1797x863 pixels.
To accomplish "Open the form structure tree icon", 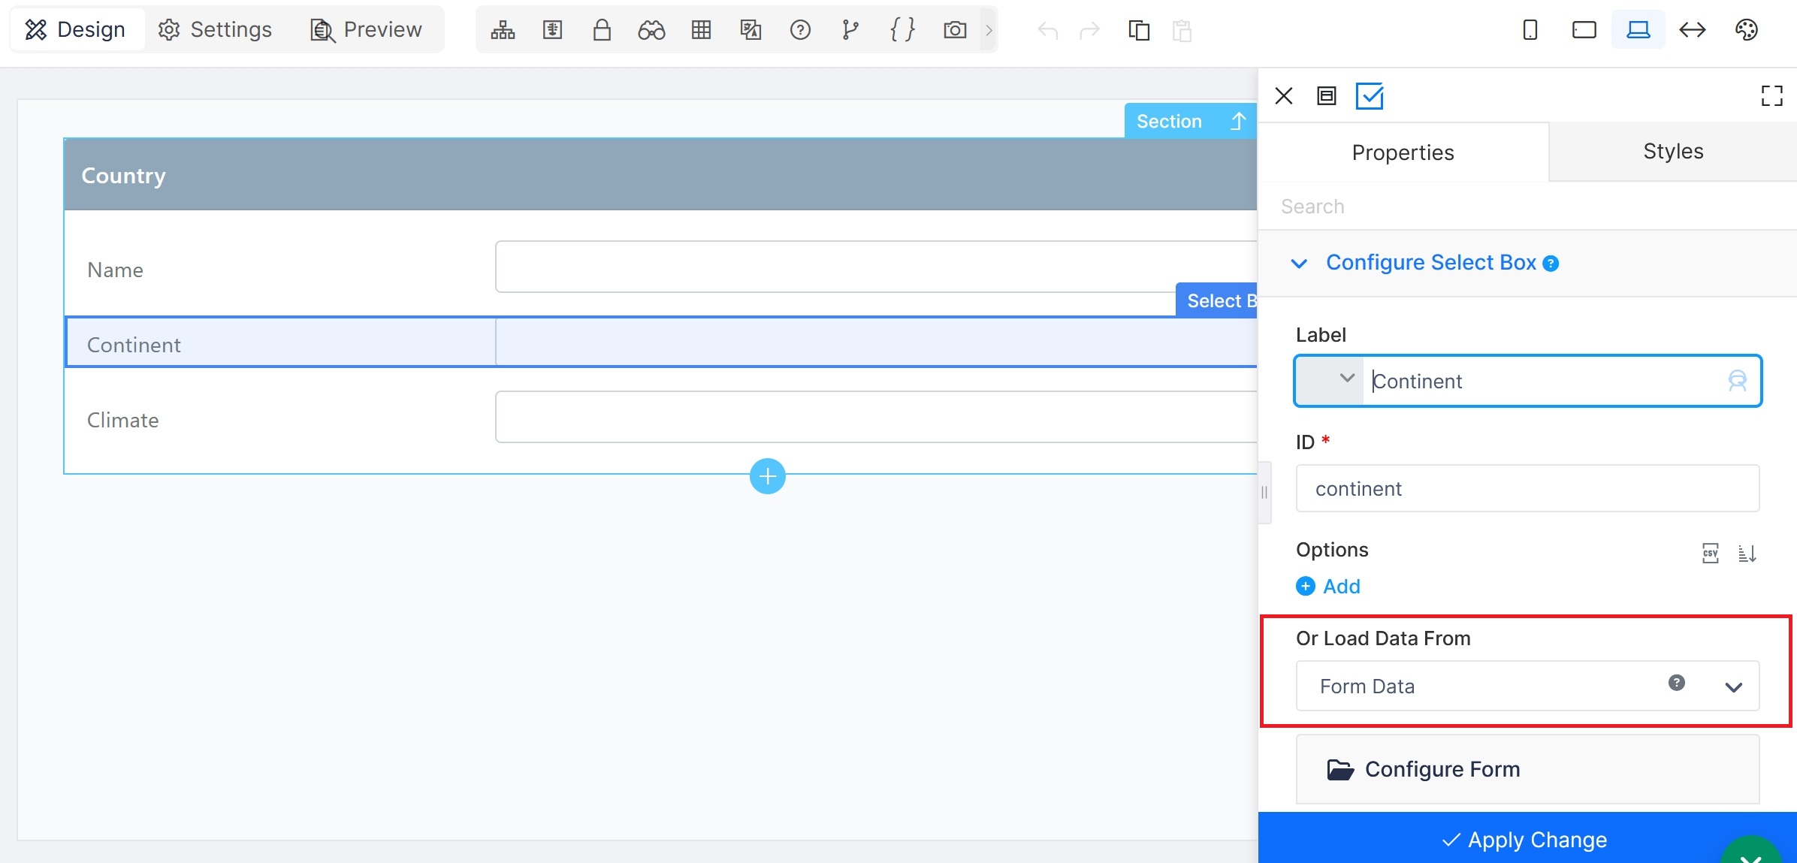I will (503, 30).
